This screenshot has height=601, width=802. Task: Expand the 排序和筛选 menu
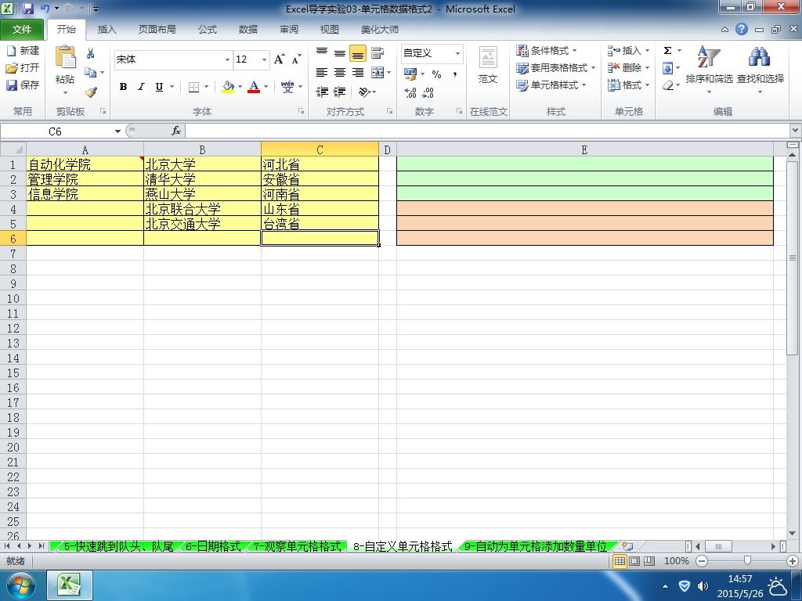click(x=709, y=70)
